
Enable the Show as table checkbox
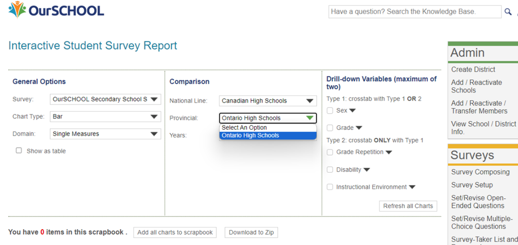[19, 151]
